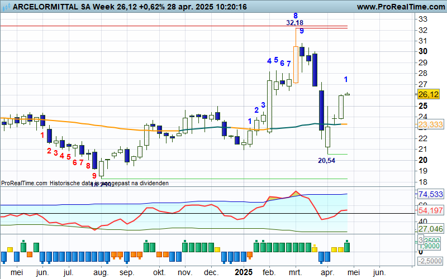Click the indicator value label 74,533

[x=430, y=194]
